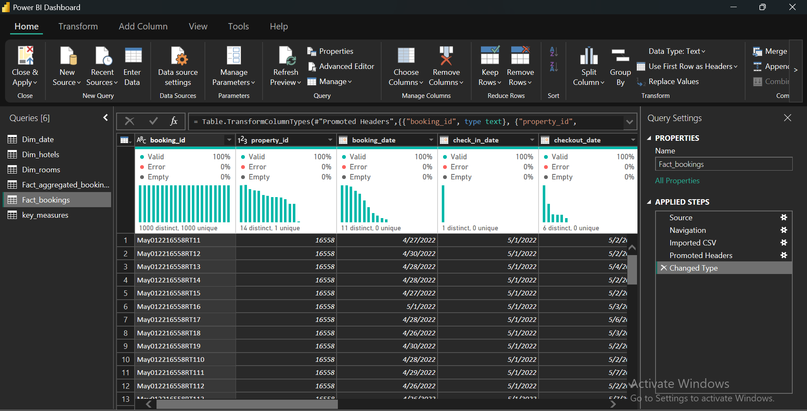Click the Group By icon
Image resolution: width=807 pixels, height=411 pixels.
point(620,55)
